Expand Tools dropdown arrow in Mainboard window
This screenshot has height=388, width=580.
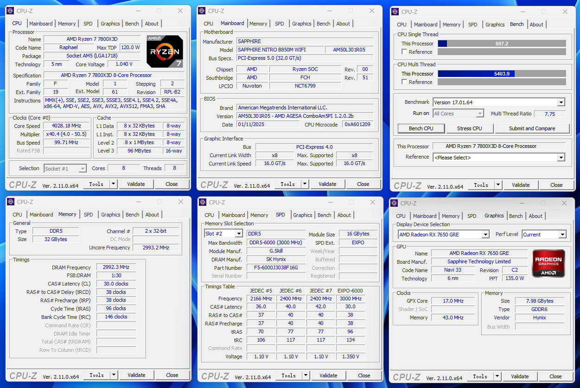305,184
